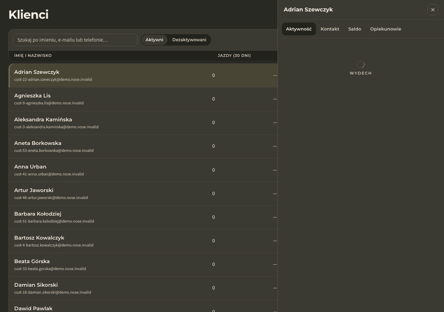Select the Adrian Szewczyk row name

(37, 72)
